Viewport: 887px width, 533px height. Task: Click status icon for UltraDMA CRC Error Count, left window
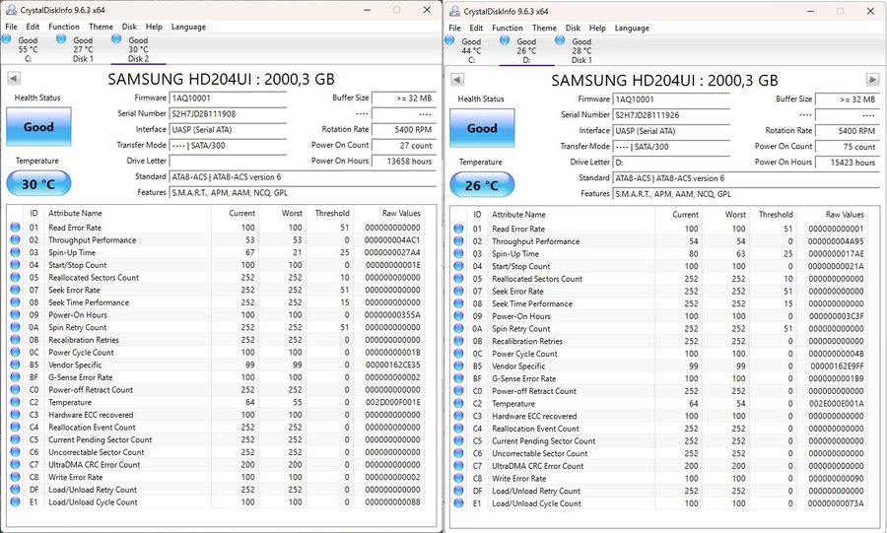(x=15, y=464)
